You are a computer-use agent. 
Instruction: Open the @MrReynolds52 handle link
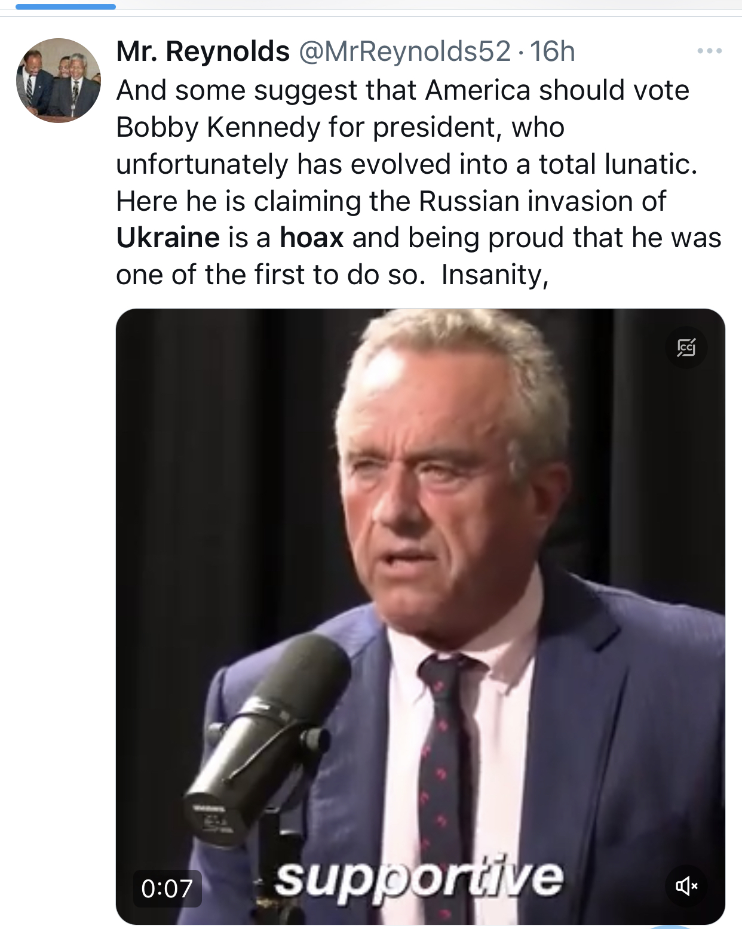click(404, 51)
